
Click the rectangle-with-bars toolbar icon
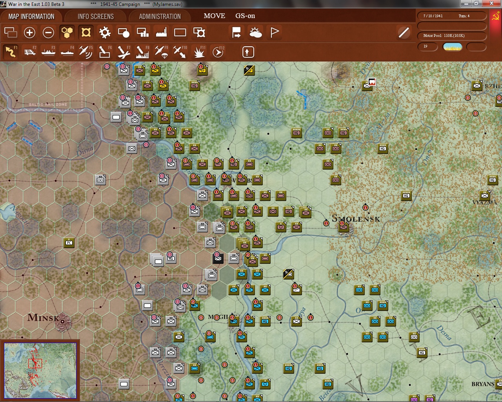142,32
